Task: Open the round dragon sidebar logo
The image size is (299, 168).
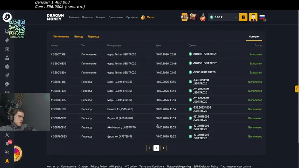Action: tap(7, 17)
